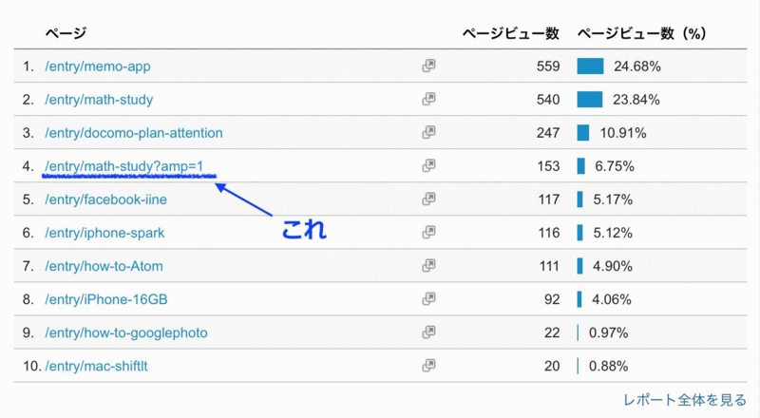
Task: Click the ページビュー数 column header
Action: click(510, 33)
